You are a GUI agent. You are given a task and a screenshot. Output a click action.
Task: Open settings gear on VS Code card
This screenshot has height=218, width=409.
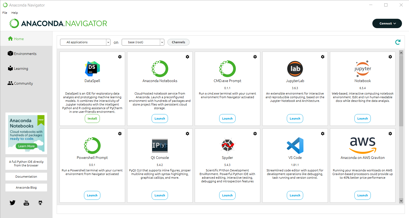323,134
